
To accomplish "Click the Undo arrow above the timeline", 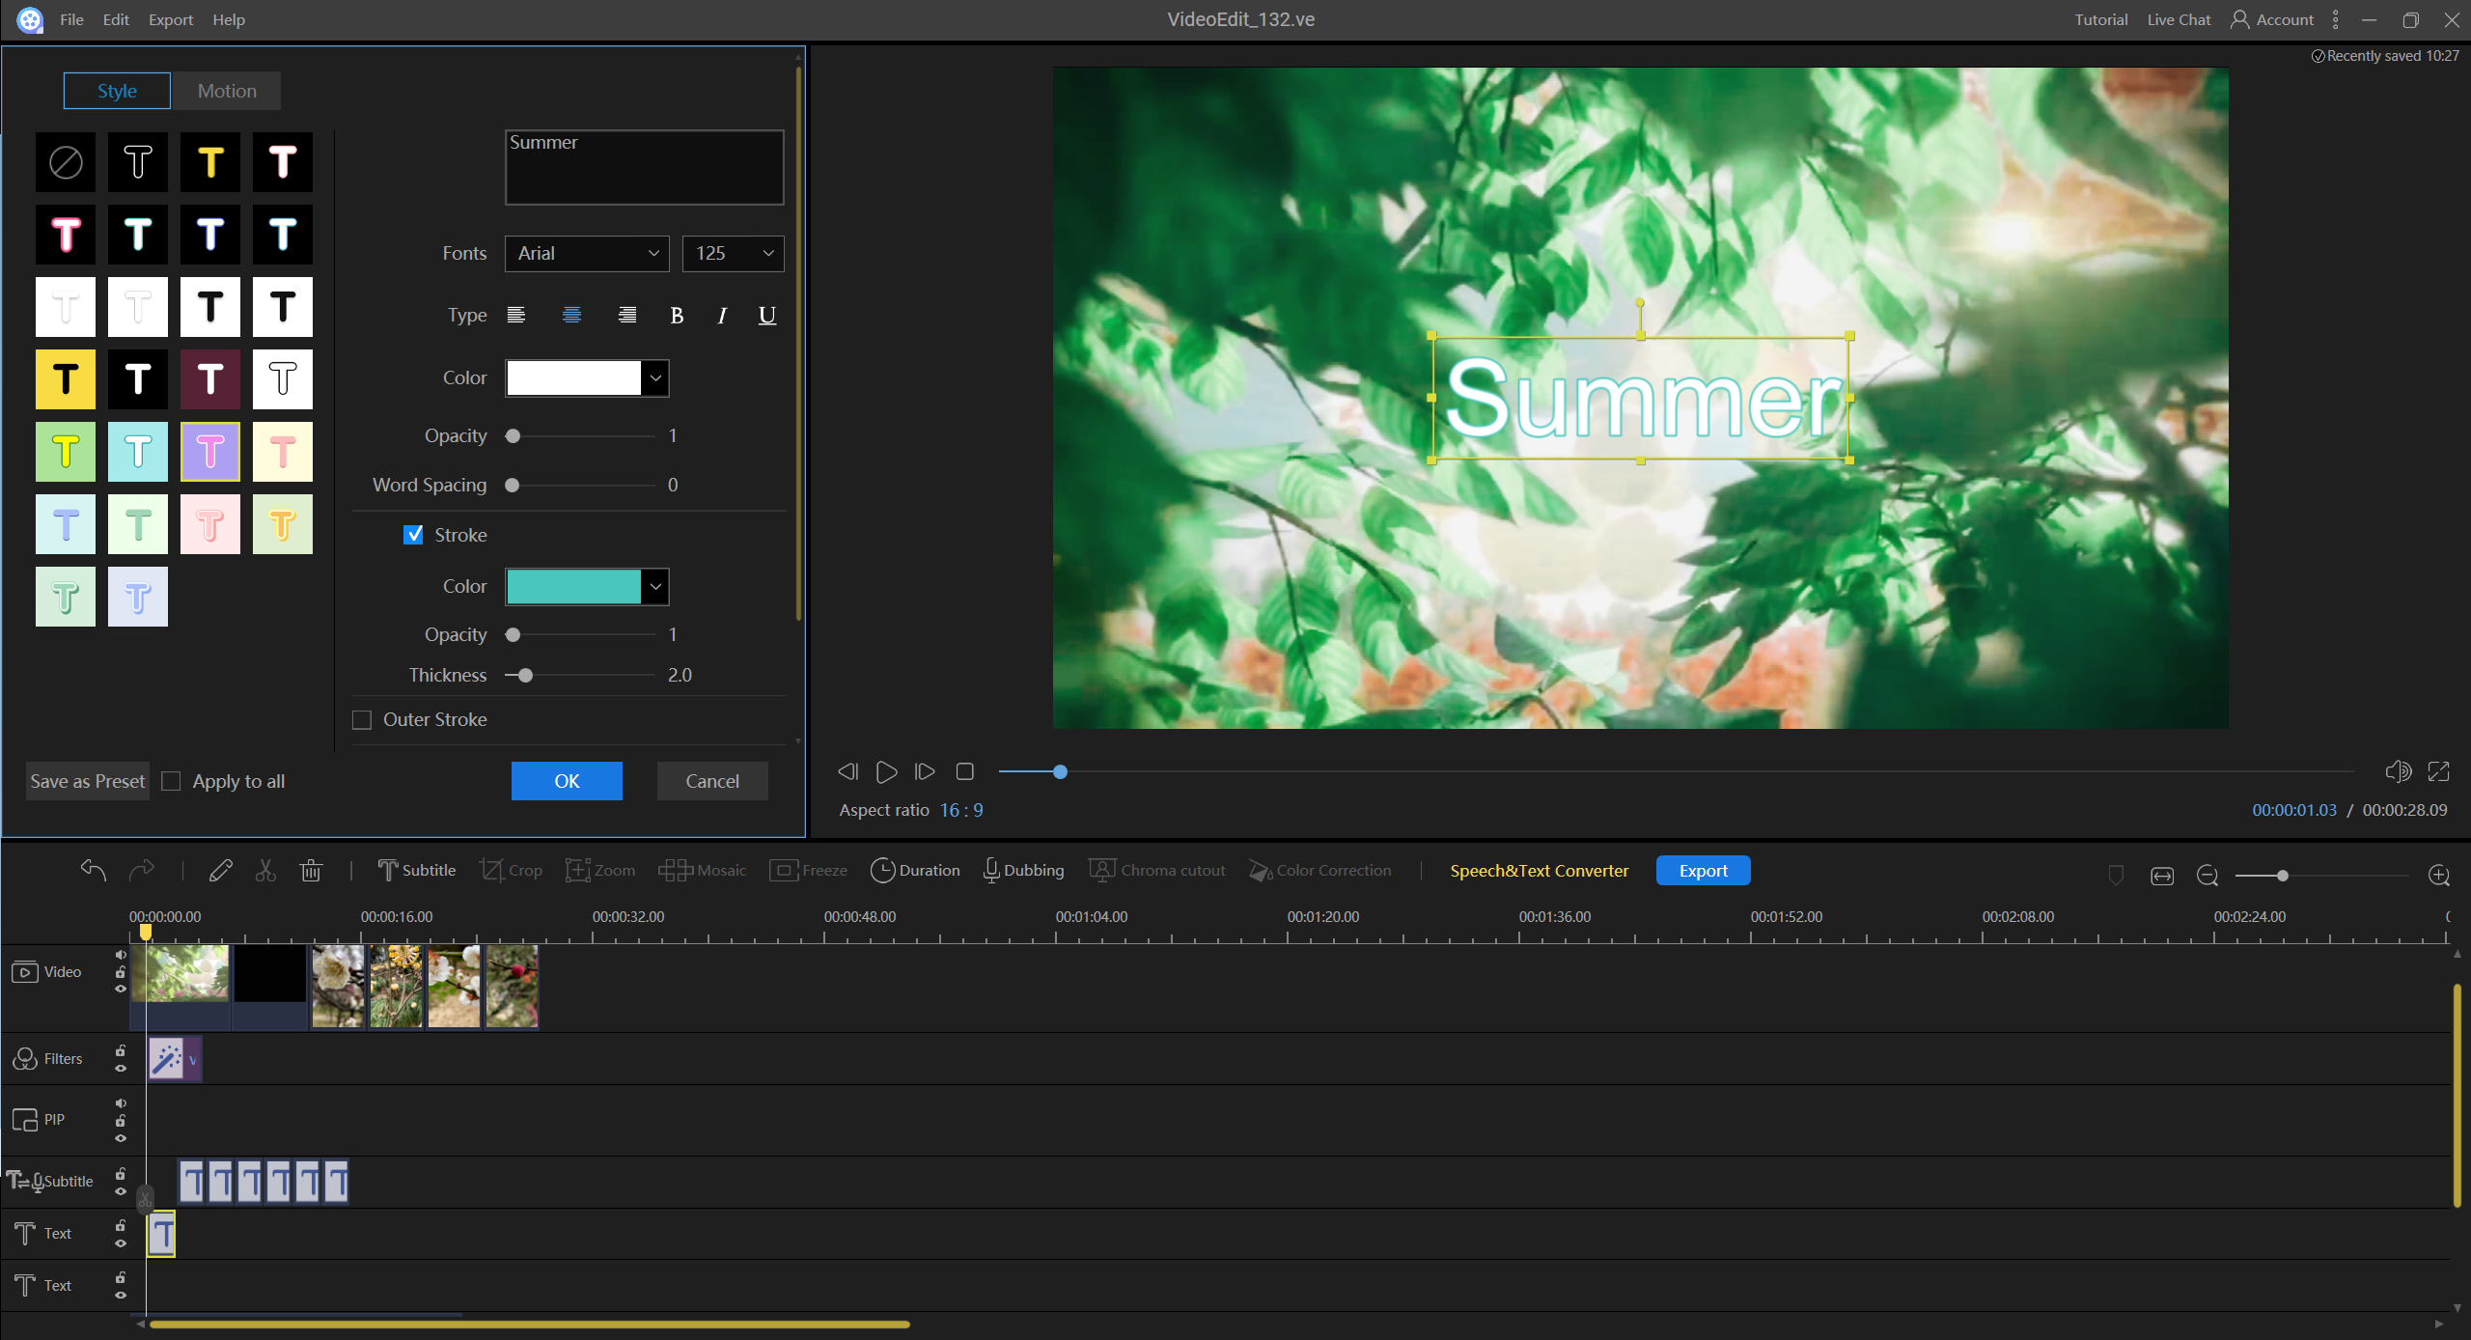I will 93,870.
